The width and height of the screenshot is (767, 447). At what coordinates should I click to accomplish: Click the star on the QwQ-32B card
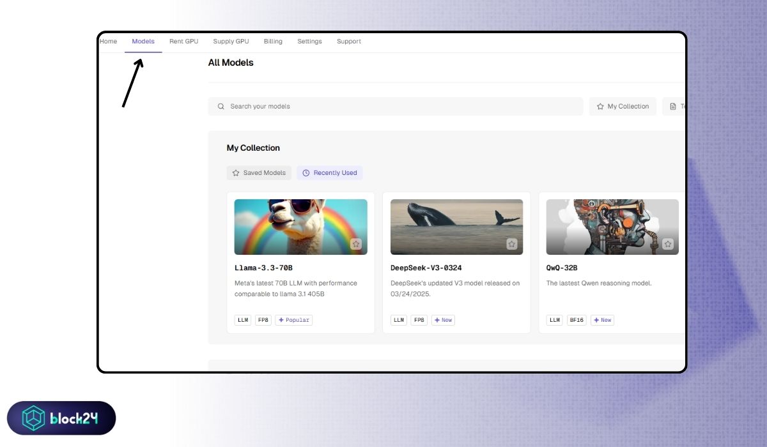coord(668,244)
